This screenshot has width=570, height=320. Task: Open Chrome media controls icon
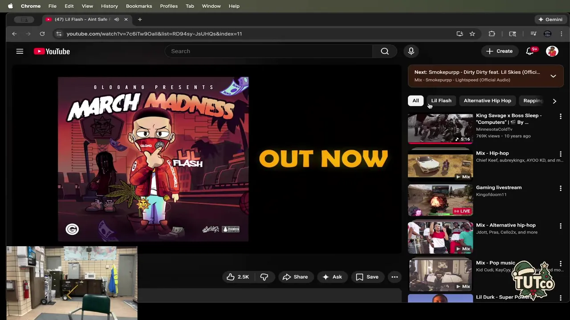tap(533, 34)
